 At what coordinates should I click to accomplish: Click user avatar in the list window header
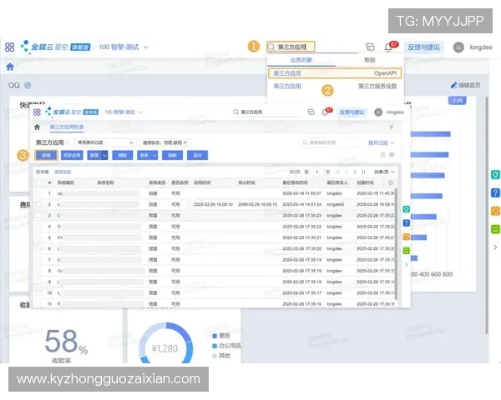[378, 112]
